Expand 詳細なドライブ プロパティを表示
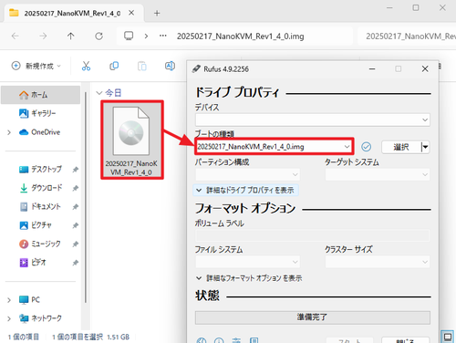 (246, 191)
